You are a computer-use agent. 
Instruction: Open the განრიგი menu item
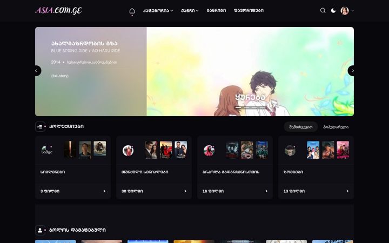coord(216,10)
